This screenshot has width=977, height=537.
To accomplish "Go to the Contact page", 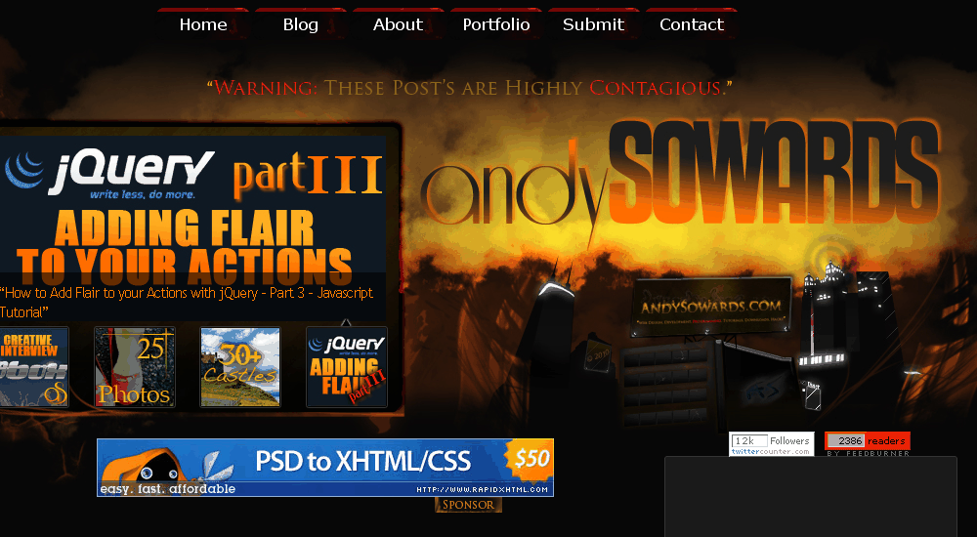I will pos(691,24).
